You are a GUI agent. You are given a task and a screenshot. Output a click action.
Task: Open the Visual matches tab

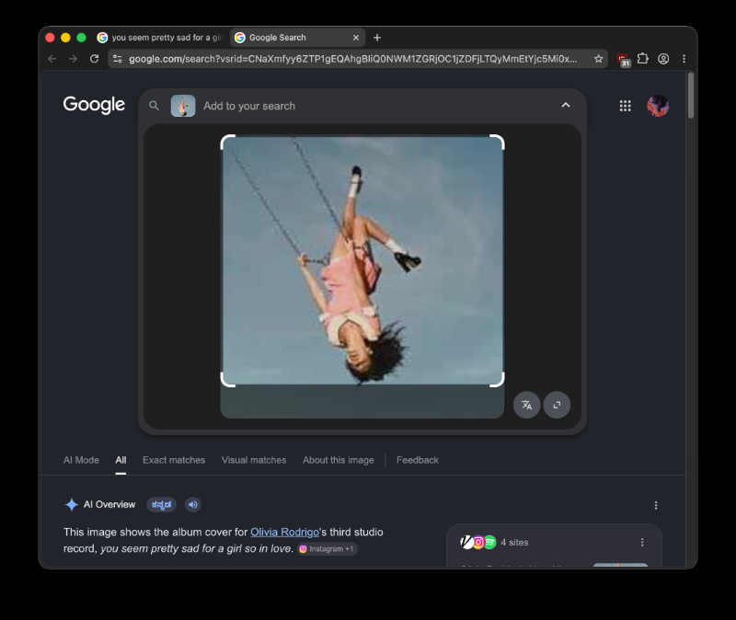point(254,460)
